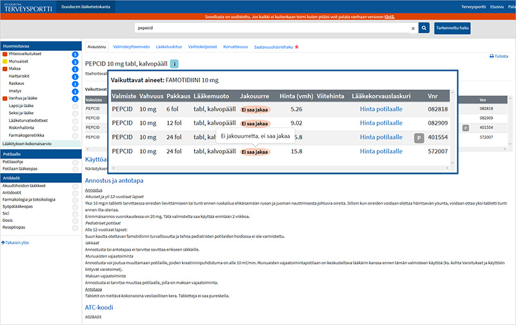The height and width of the screenshot is (325, 516).
Task: Open Hinta potilaalle for Vnr 082909
Action: coord(381,123)
